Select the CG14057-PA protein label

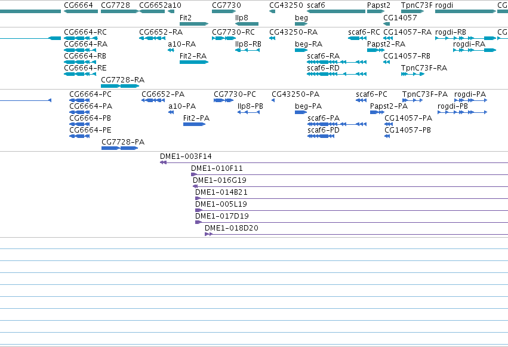pyautogui.click(x=408, y=118)
